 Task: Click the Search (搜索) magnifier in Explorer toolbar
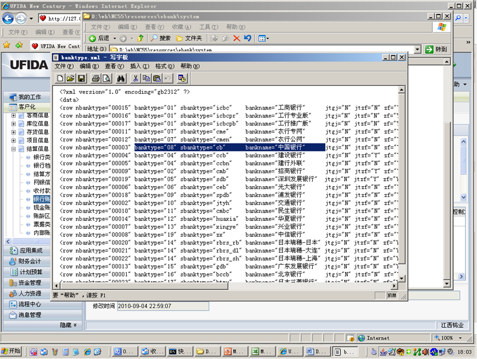[x=160, y=39]
